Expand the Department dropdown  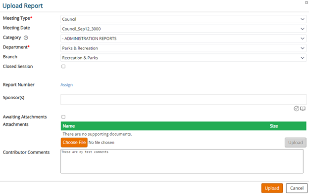[183, 48]
